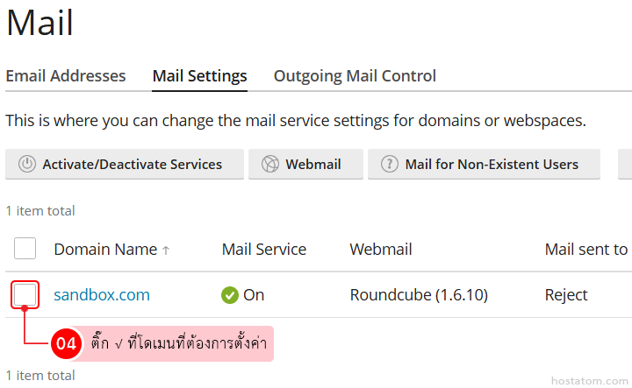Select the sandbox.com row checkbox
Image resolution: width=632 pixels, height=388 pixels.
coord(25,294)
